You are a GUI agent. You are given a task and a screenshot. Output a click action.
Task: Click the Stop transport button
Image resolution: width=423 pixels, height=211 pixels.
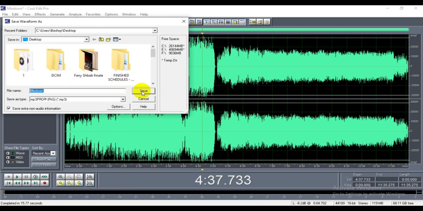coord(8,177)
